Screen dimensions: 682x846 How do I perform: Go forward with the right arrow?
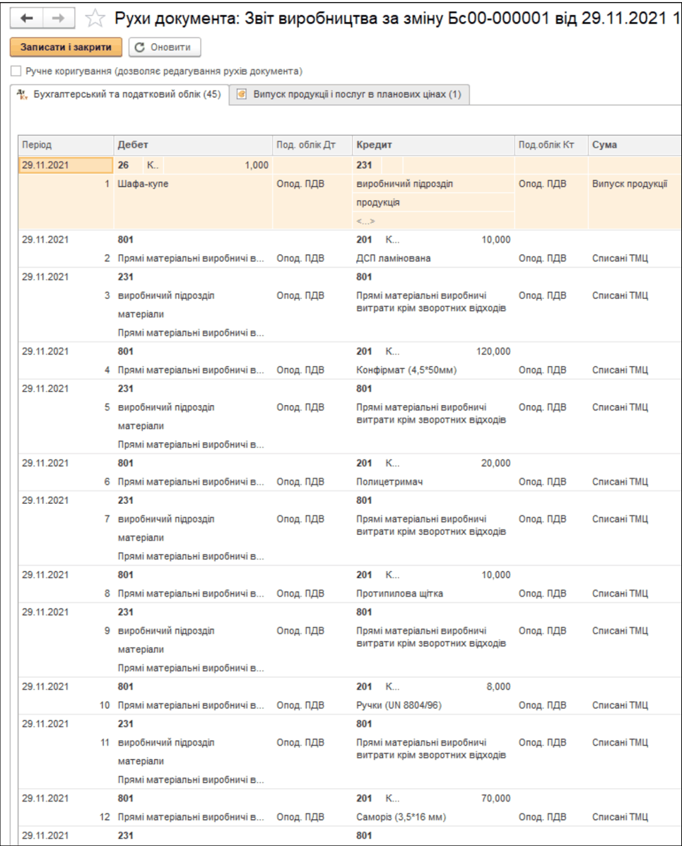tap(58, 18)
